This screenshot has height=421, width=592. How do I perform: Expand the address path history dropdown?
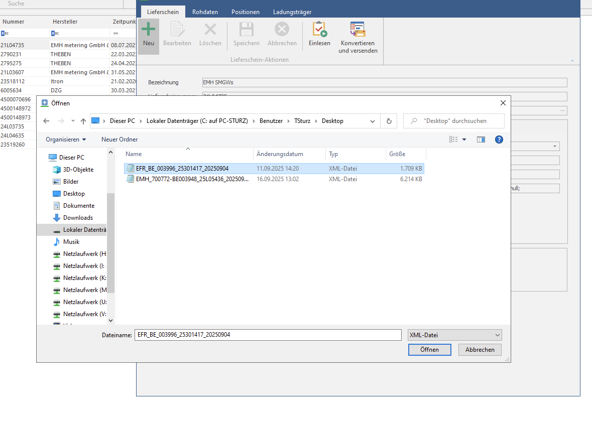372,121
